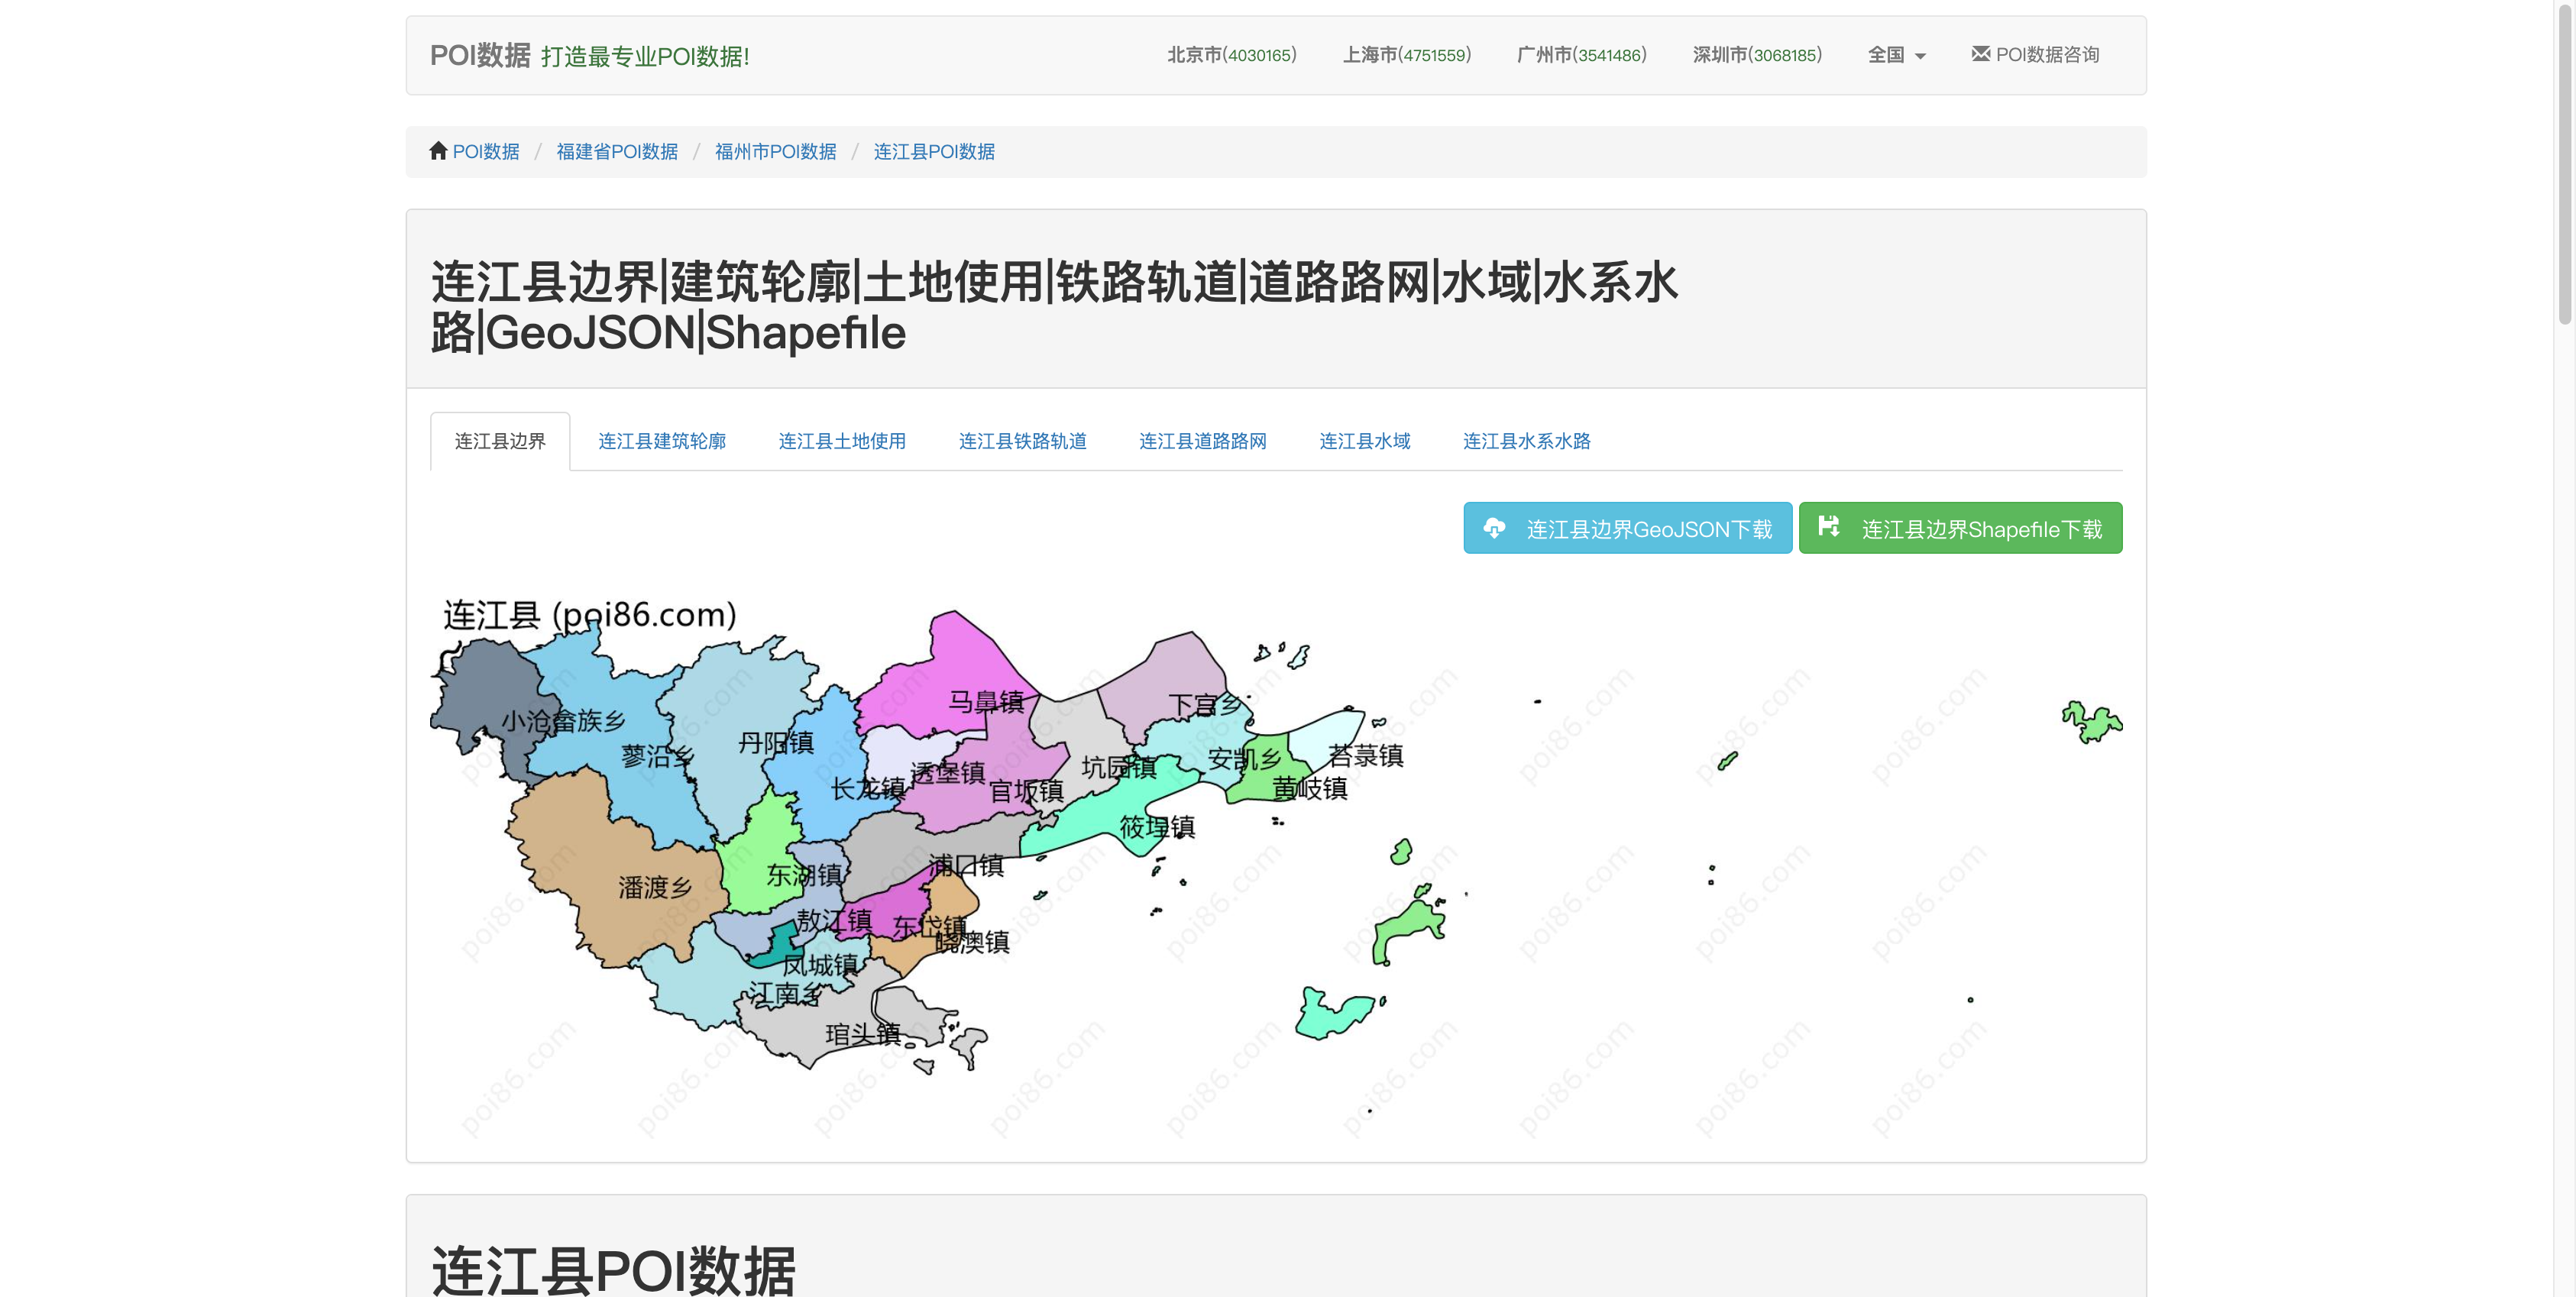Navigate to 福建省POI数据 breadcrumb

pos(616,152)
